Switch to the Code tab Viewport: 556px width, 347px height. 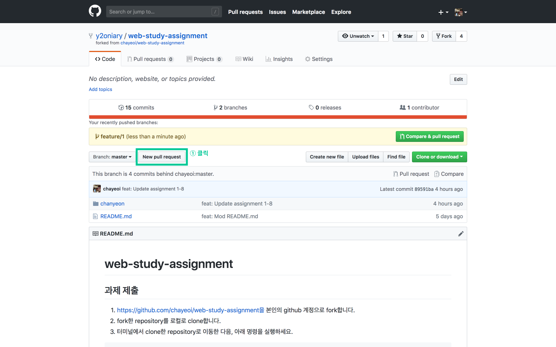pos(105,59)
